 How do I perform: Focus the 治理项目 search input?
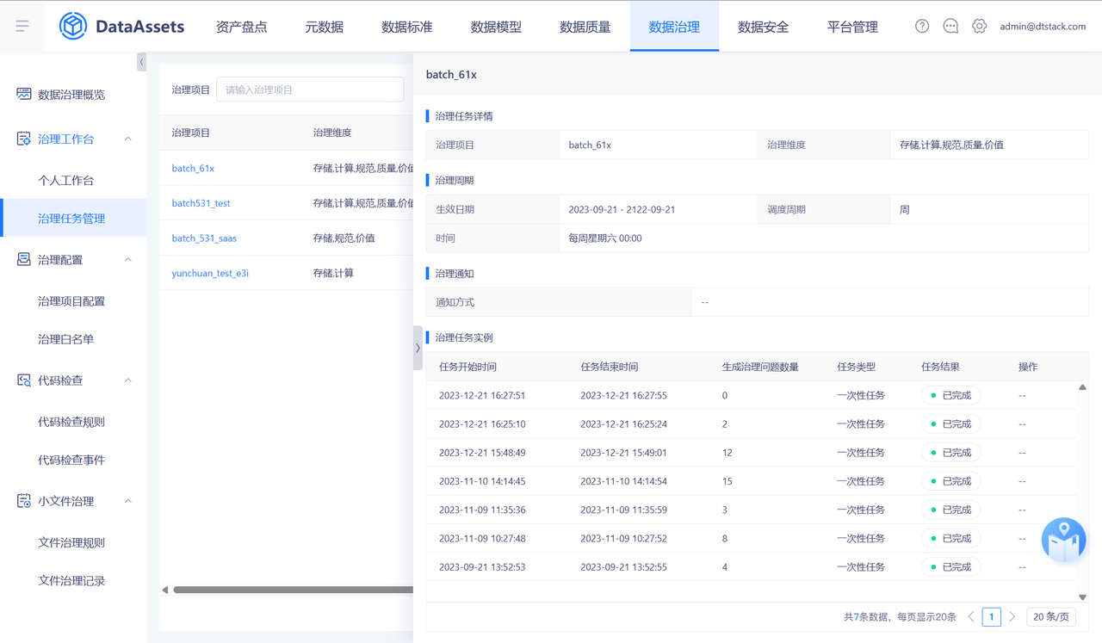(310, 90)
